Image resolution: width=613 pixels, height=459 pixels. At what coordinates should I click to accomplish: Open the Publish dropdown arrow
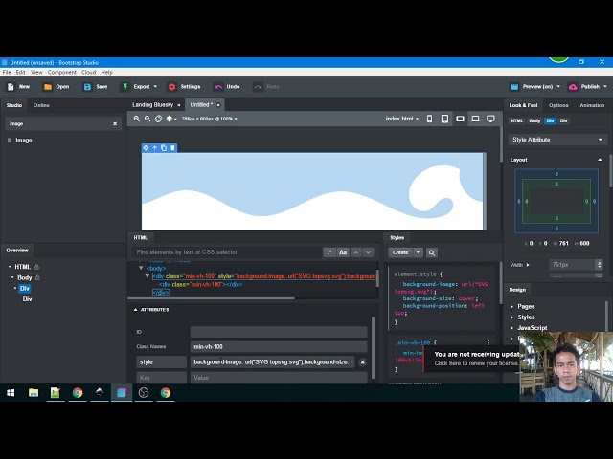(605, 87)
